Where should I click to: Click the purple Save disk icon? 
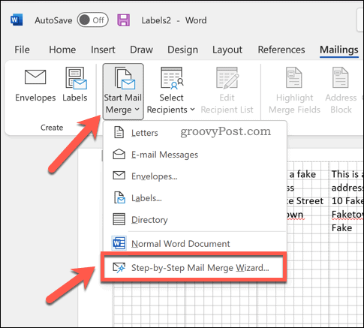(x=124, y=20)
